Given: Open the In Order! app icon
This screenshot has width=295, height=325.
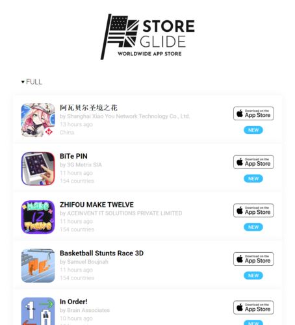Looking at the screenshot, I should (38, 311).
